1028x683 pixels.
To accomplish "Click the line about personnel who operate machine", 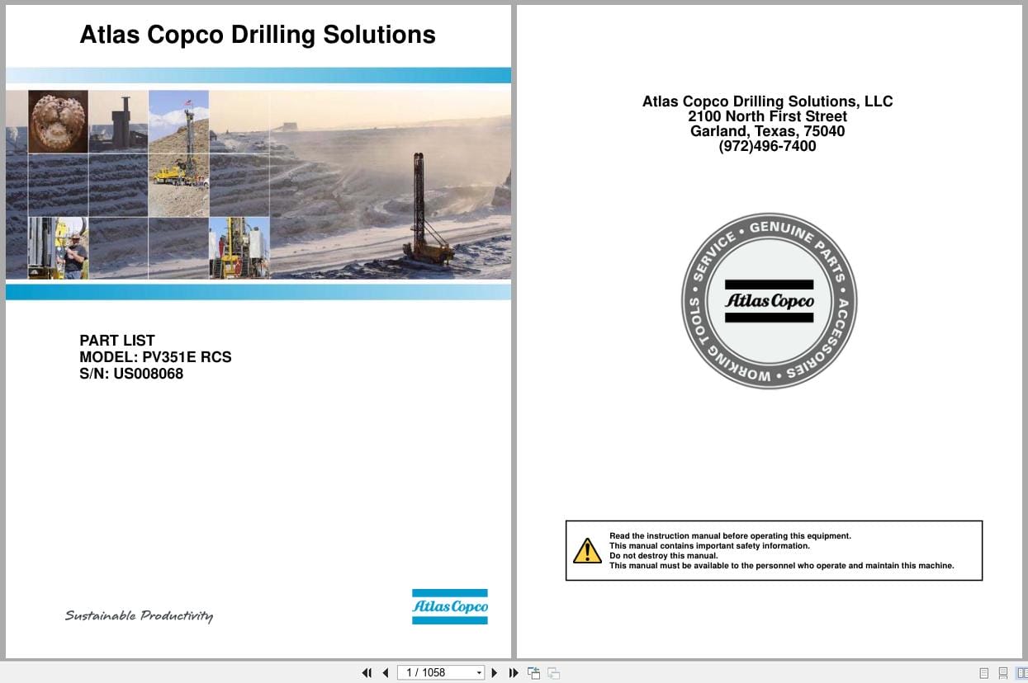I will pyautogui.click(x=782, y=566).
